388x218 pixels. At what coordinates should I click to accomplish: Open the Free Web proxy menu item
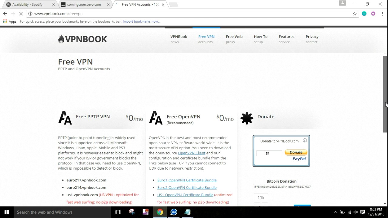[x=234, y=39]
